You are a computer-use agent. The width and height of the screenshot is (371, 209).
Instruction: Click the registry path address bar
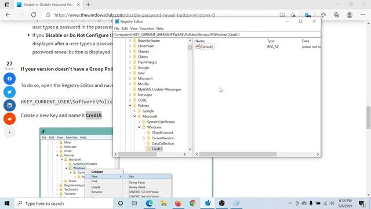click(x=217, y=35)
